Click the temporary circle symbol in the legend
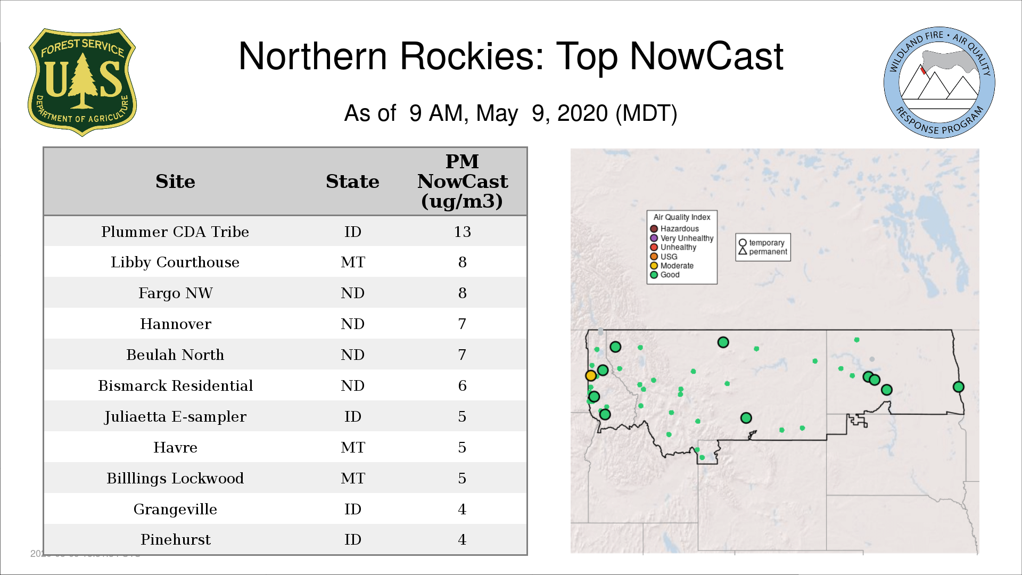This screenshot has width=1022, height=575. 743,243
